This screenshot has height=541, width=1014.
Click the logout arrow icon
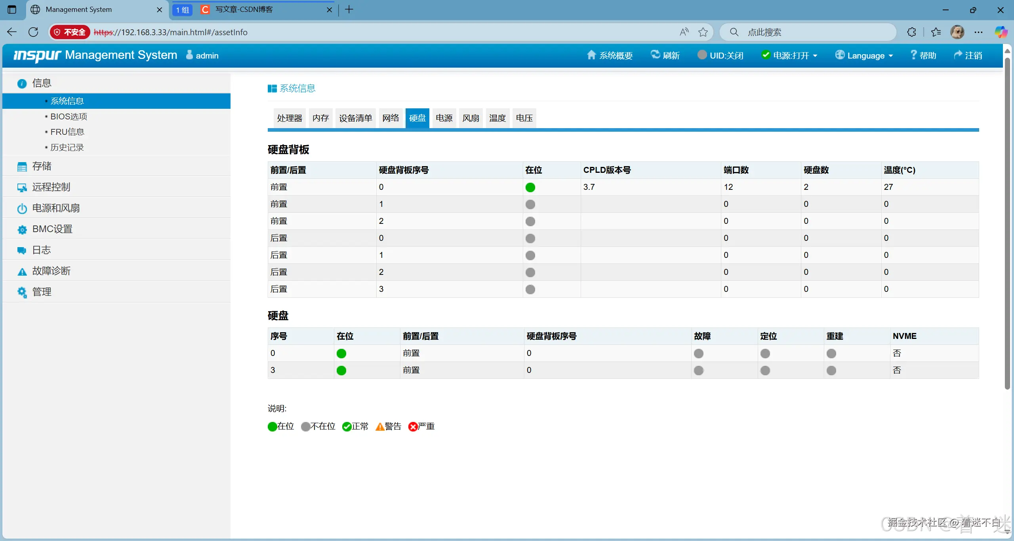click(958, 55)
